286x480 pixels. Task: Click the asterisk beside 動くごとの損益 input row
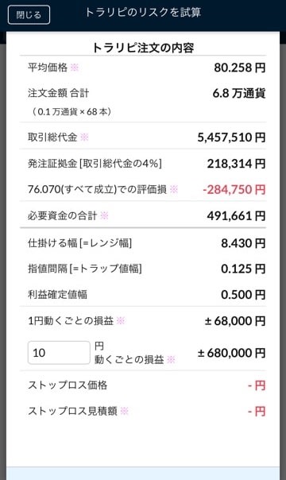pyautogui.click(x=171, y=359)
